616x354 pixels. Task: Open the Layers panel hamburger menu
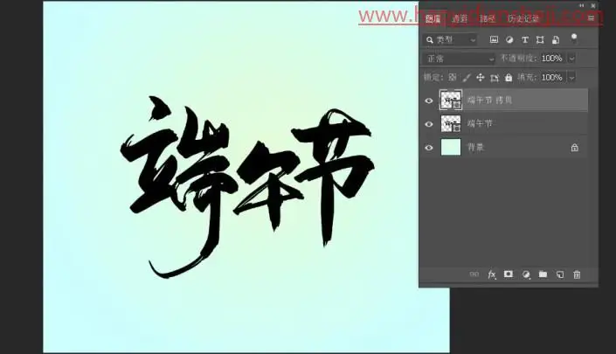tap(591, 18)
